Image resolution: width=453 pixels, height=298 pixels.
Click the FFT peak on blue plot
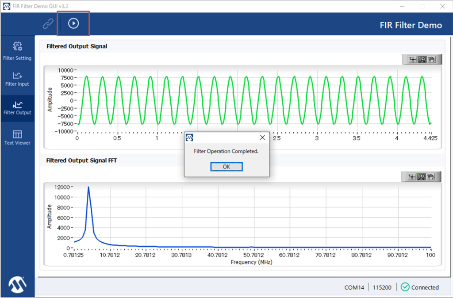click(88, 187)
